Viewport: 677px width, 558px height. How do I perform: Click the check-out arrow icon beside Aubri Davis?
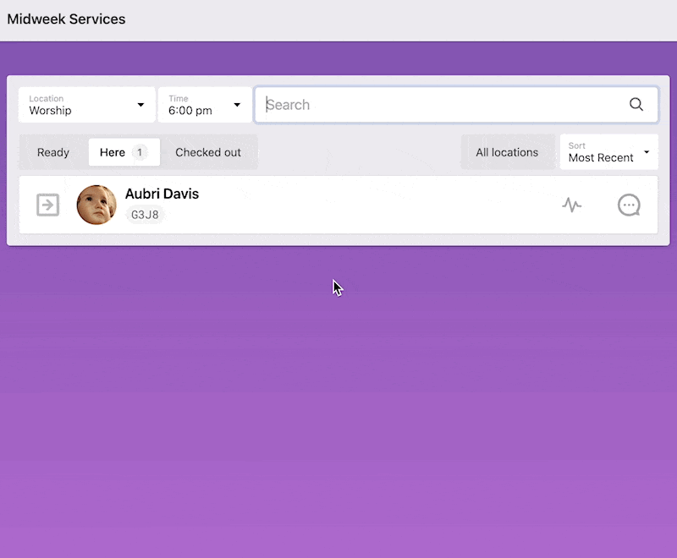tap(48, 205)
